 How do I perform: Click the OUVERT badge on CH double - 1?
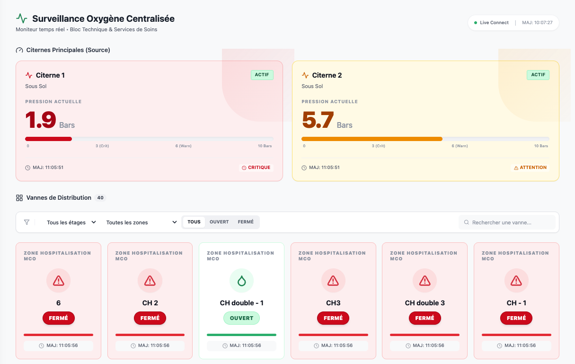click(241, 318)
